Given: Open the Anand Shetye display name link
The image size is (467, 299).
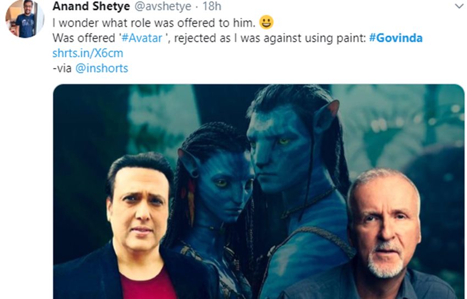Looking at the screenshot, I should tap(91, 6).
